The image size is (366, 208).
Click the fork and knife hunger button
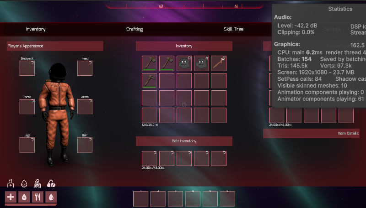pyautogui.click(x=38, y=198)
